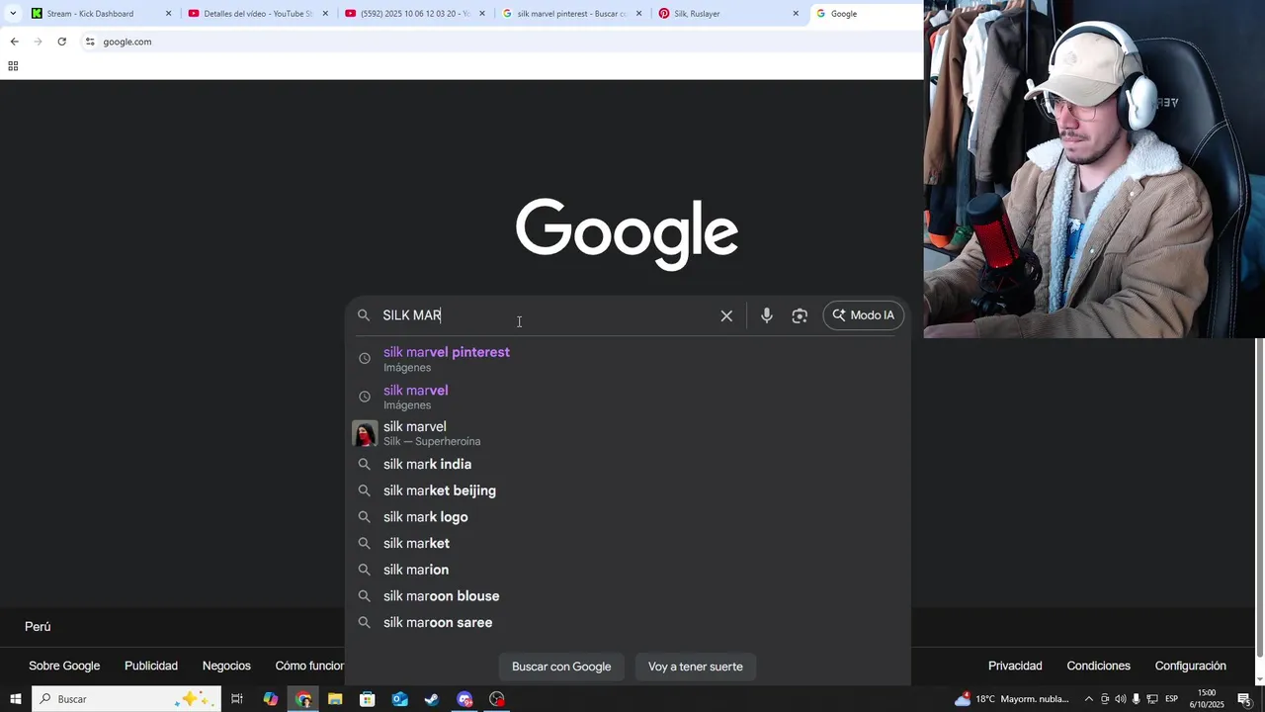Select history suggestion "silk marvel" Imágenes

(629, 397)
